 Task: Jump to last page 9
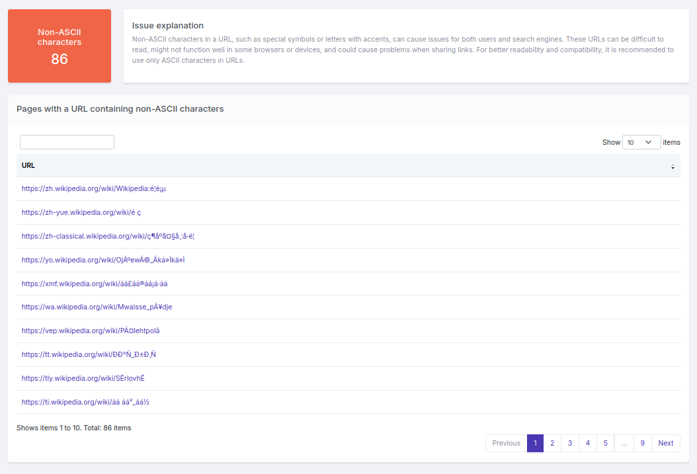coord(642,444)
